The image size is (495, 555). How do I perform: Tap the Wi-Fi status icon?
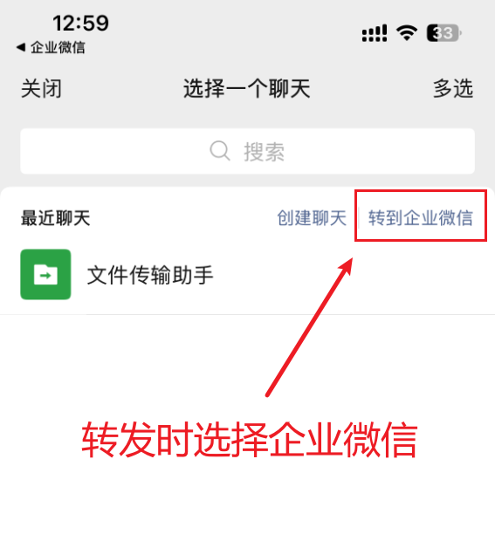[x=407, y=33]
